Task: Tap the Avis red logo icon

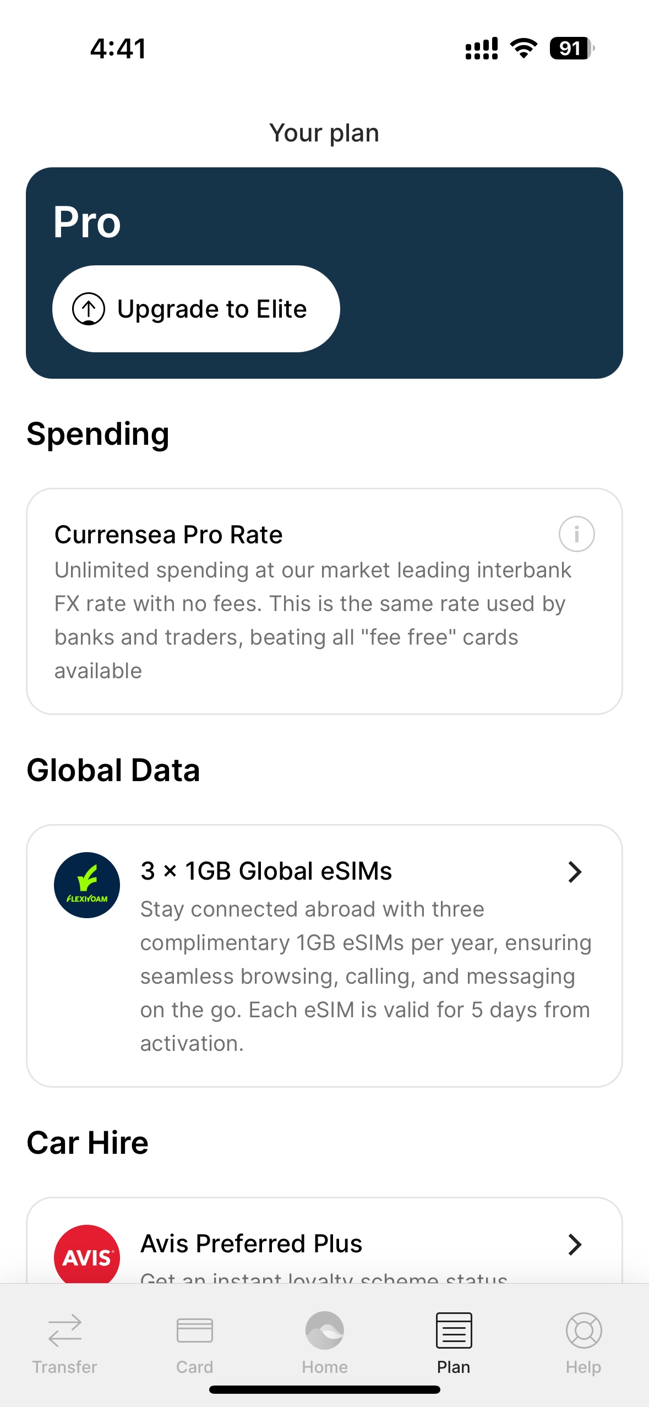Action: [87, 1254]
